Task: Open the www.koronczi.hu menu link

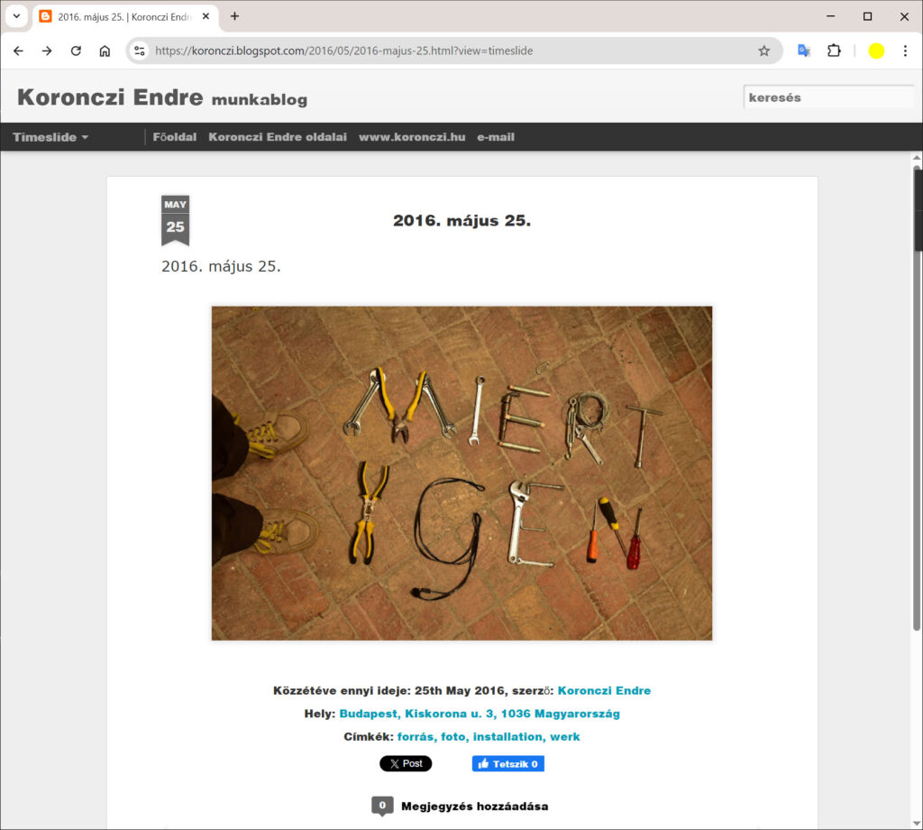Action: [412, 137]
